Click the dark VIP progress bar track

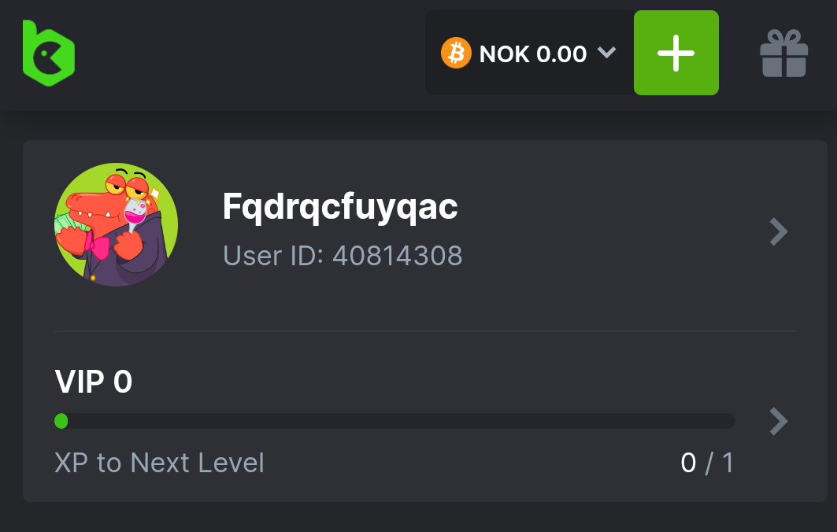[x=394, y=421]
